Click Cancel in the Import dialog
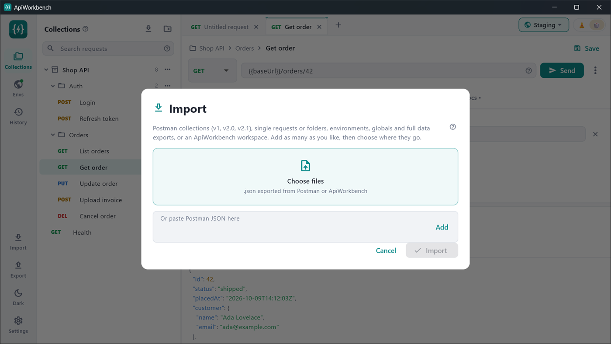Image resolution: width=611 pixels, height=344 pixels. click(386, 250)
